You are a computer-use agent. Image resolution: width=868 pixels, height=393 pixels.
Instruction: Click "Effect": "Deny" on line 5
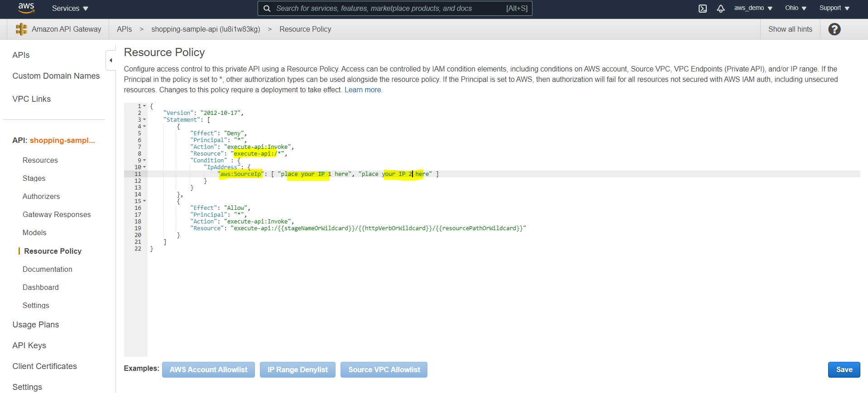[218, 133]
